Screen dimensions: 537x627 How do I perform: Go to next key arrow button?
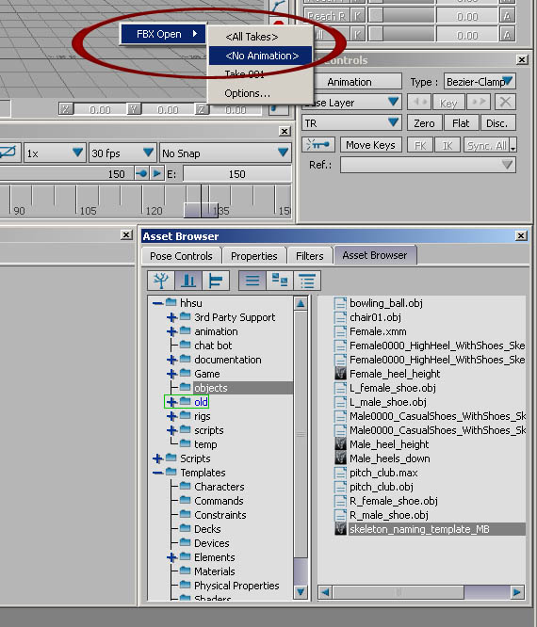pyautogui.click(x=479, y=102)
